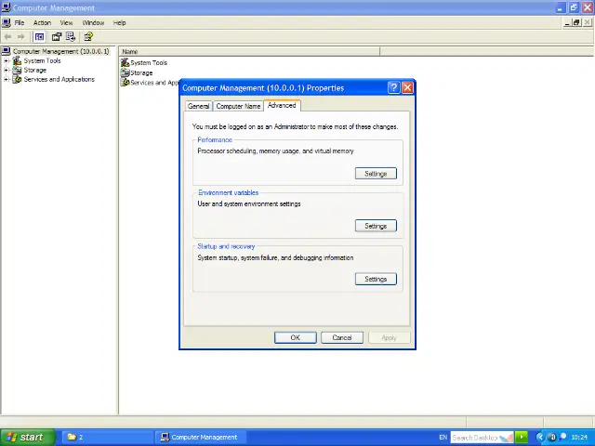Open the Help menu

119,22
